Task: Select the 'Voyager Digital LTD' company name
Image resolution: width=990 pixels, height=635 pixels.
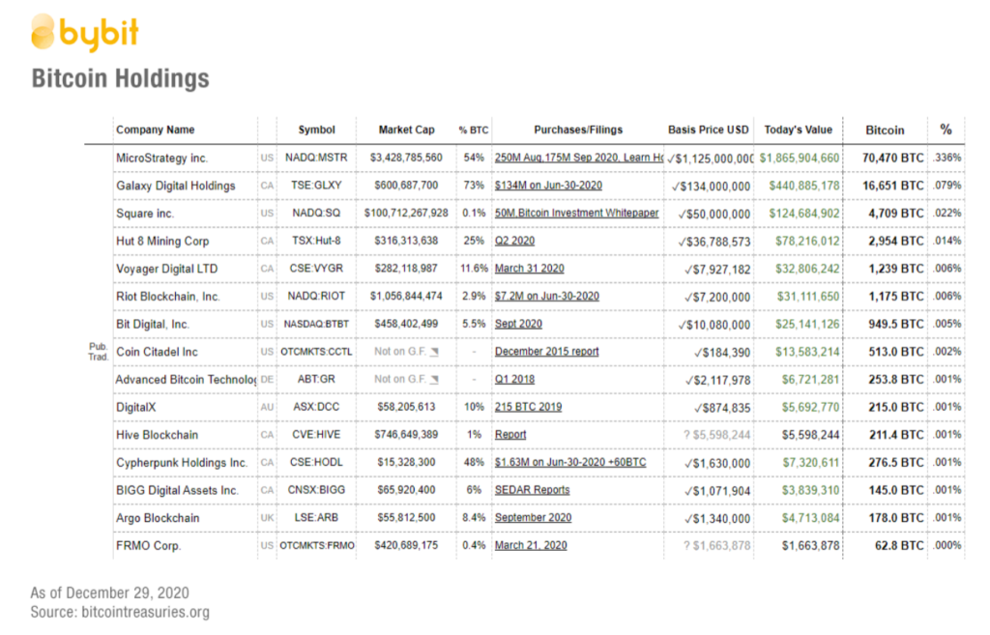Action: [166, 269]
